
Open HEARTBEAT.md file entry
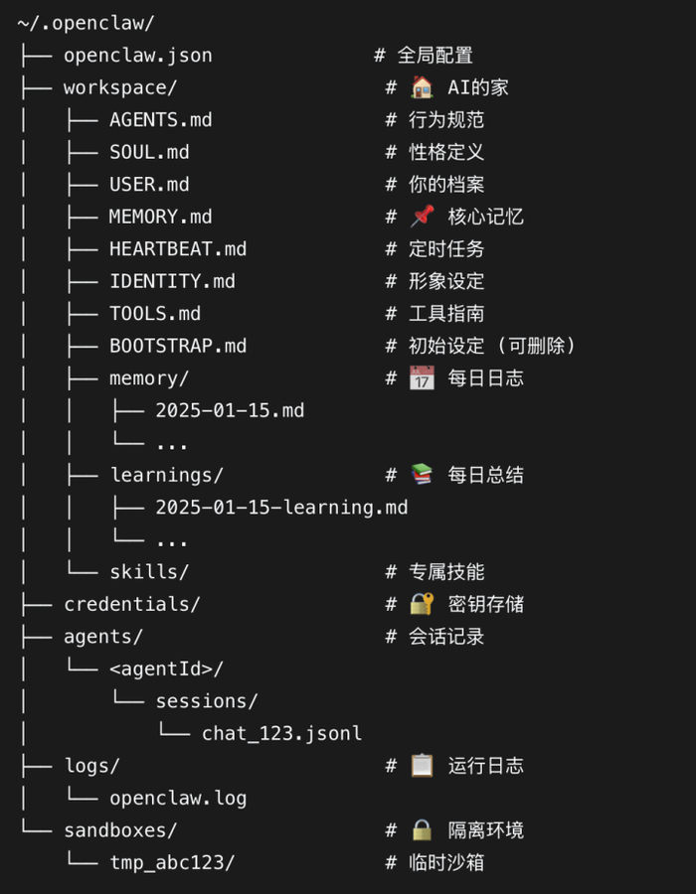[178, 249]
